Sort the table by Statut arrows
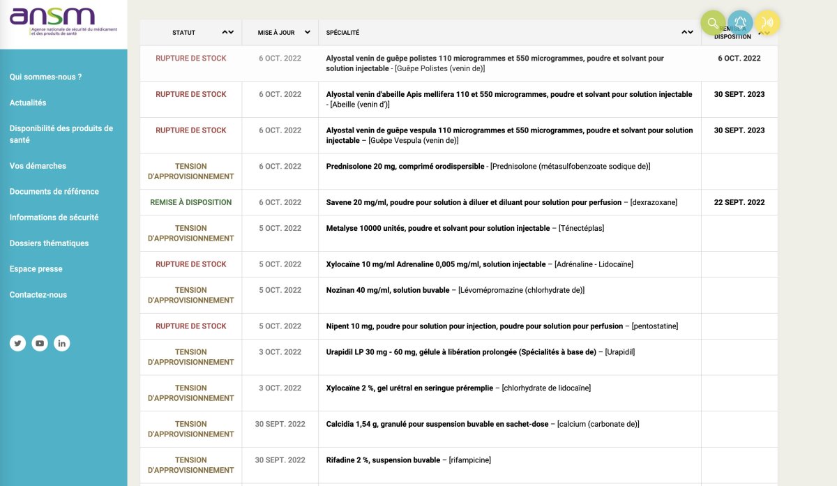 click(228, 32)
